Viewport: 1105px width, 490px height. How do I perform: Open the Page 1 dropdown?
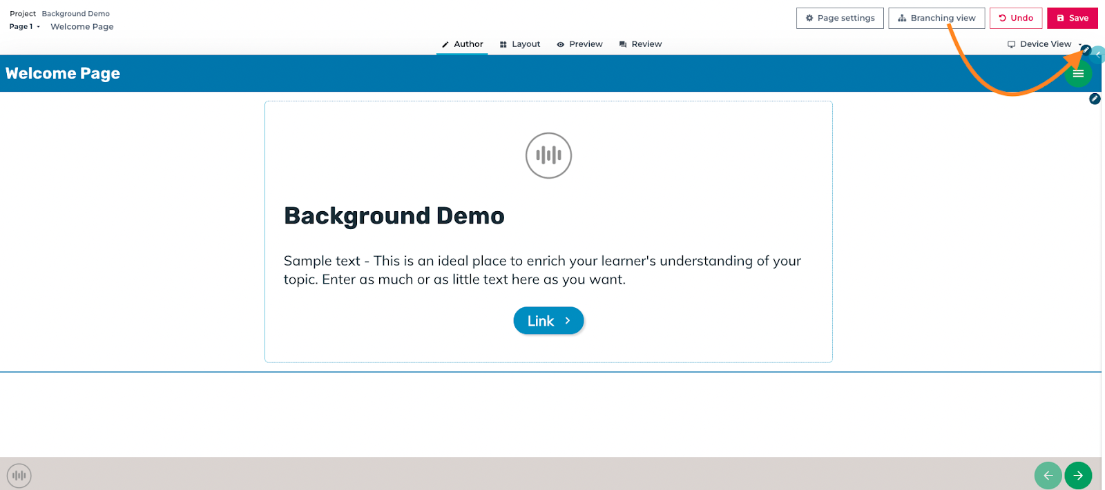click(x=25, y=27)
